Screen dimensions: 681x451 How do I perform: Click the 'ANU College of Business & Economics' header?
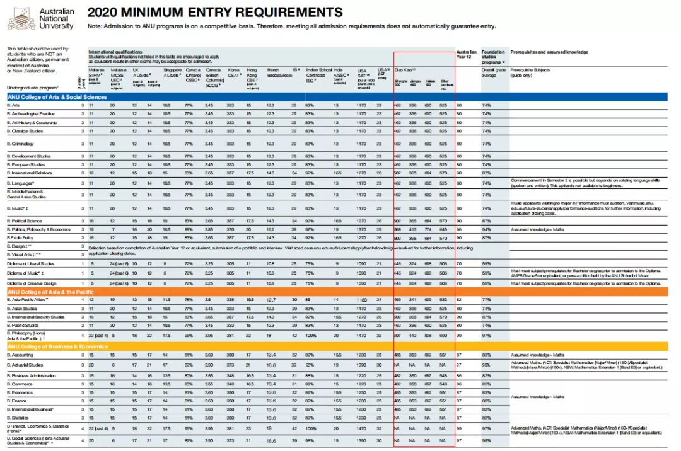[57, 346]
